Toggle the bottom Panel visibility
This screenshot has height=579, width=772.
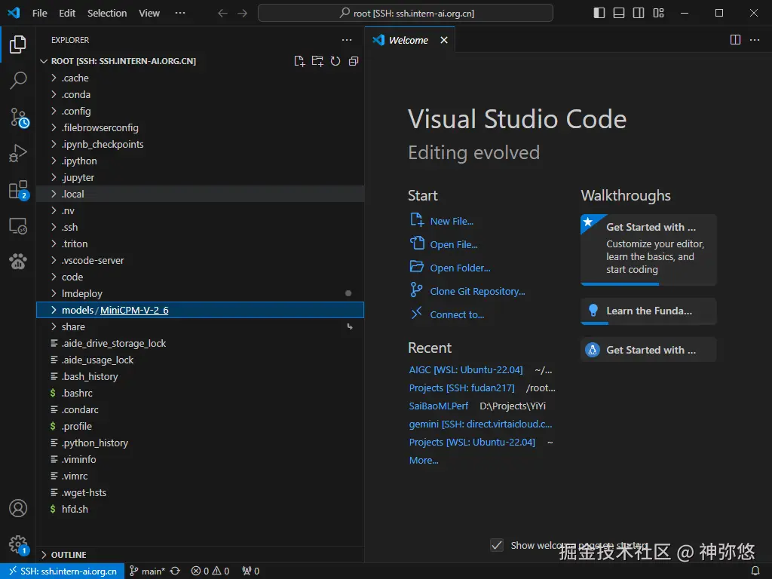tap(619, 13)
